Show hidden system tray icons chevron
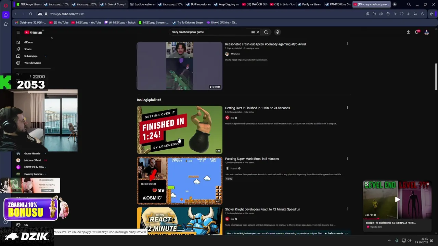The height and width of the screenshot is (246, 438). tap(389, 241)
